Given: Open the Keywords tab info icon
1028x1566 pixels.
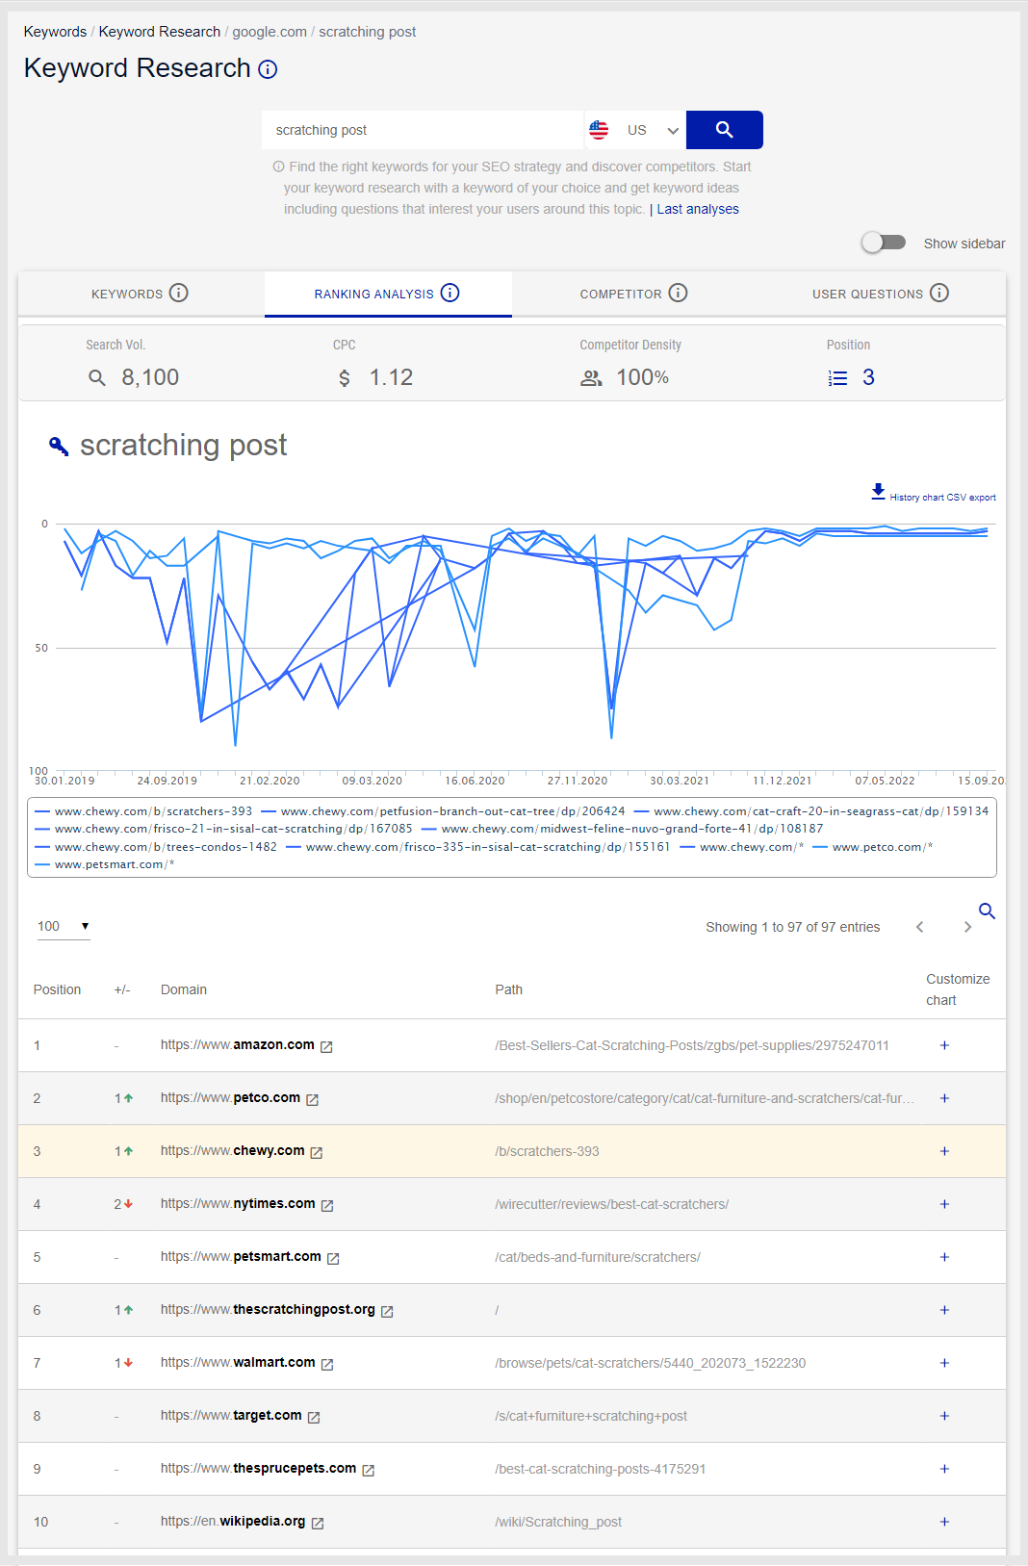Looking at the screenshot, I should tap(179, 293).
